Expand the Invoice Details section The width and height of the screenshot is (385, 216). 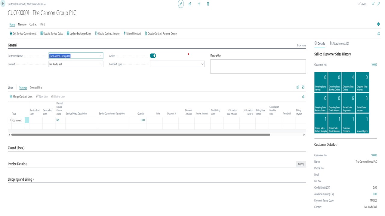(x=17, y=164)
